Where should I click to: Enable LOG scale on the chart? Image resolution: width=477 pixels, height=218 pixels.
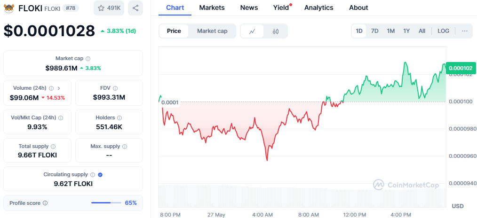(443, 31)
